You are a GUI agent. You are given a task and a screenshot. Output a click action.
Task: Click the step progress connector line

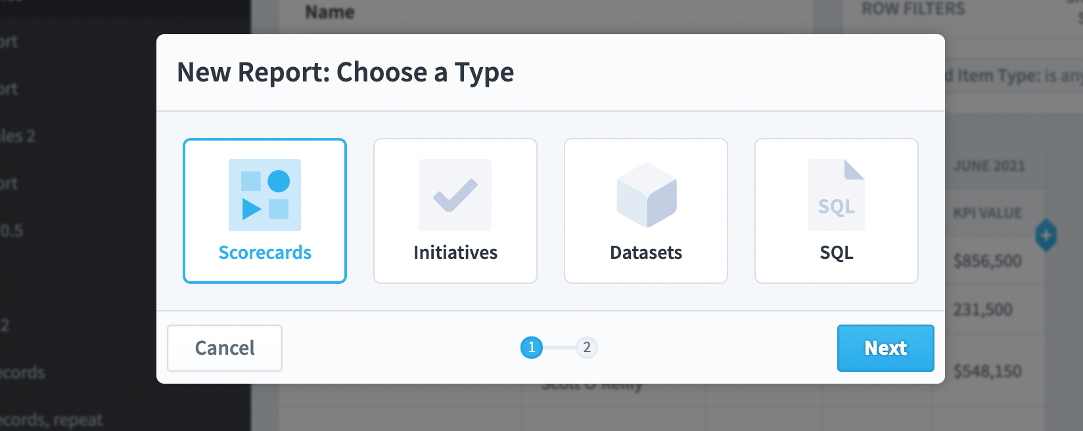tap(559, 348)
